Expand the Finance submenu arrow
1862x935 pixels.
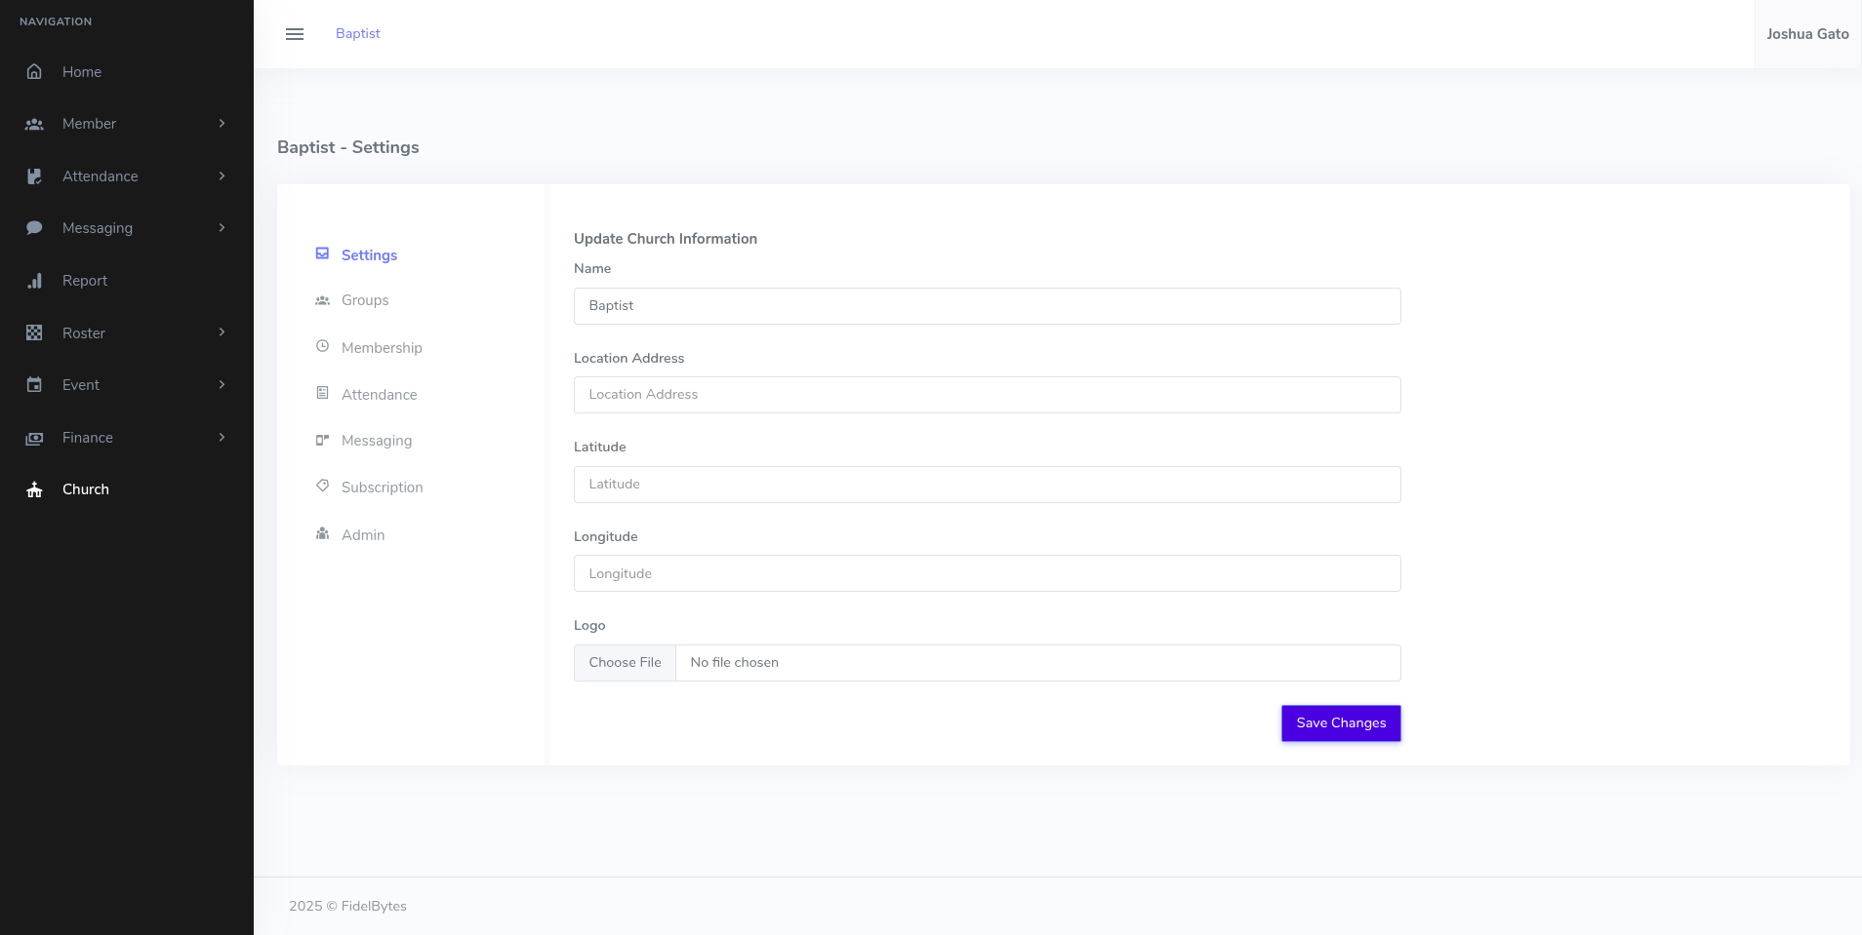pyautogui.click(x=222, y=438)
